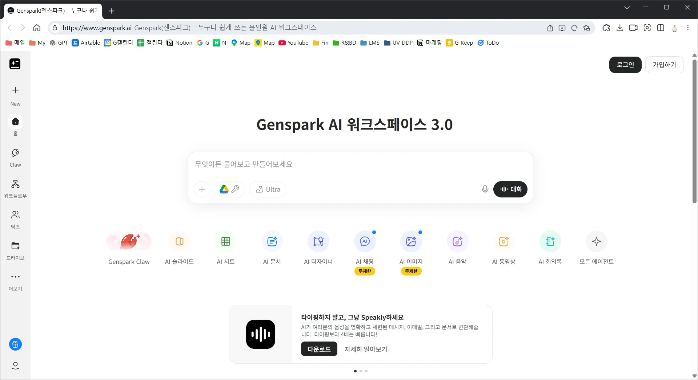
Task: Open the R&BD bookmark folder
Action: click(344, 43)
